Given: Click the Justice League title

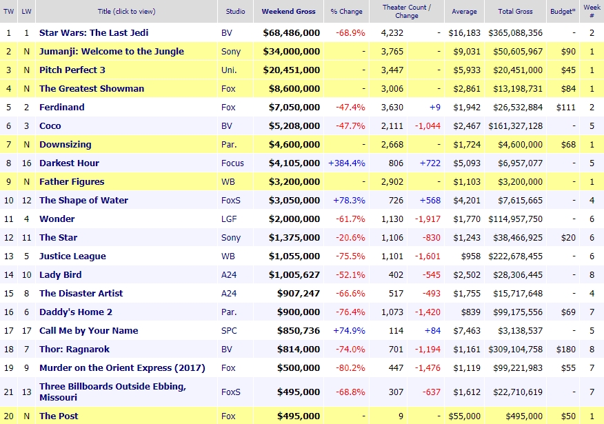Looking at the screenshot, I should coord(72,256).
